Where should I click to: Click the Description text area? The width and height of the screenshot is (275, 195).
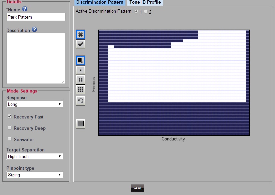(36, 59)
